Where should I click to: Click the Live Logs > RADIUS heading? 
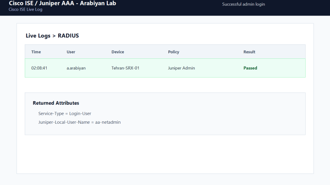click(x=52, y=36)
